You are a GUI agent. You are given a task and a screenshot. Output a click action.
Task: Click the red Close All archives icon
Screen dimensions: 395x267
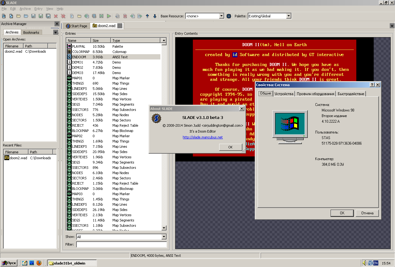(63, 16)
